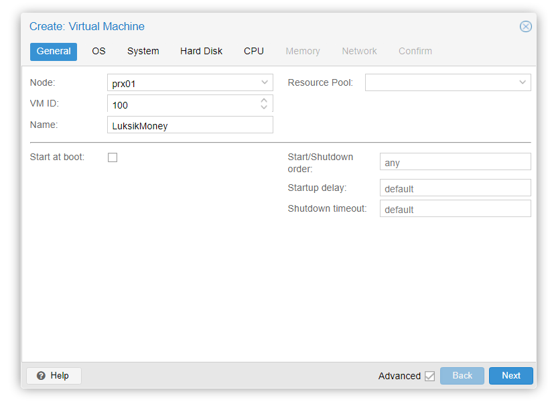Enable Start at boot checkbox
The height and width of the screenshot is (404, 548).
pos(113,157)
